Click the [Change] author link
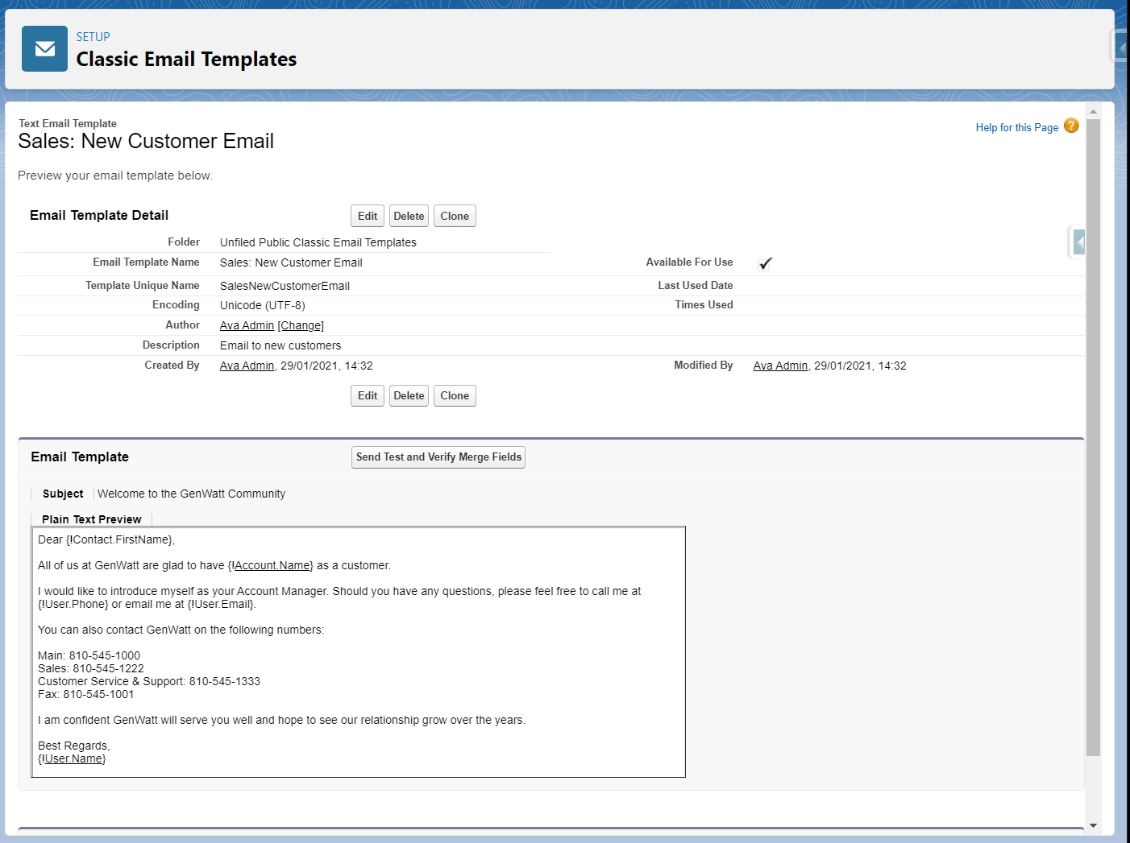The width and height of the screenshot is (1130, 843). pyautogui.click(x=301, y=325)
